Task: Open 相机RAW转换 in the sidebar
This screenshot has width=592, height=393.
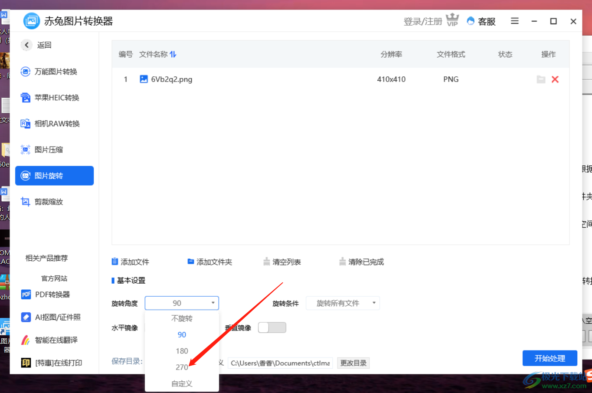Action: click(50, 124)
